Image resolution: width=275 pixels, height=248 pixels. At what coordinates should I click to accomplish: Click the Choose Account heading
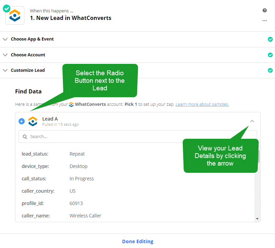28,55
